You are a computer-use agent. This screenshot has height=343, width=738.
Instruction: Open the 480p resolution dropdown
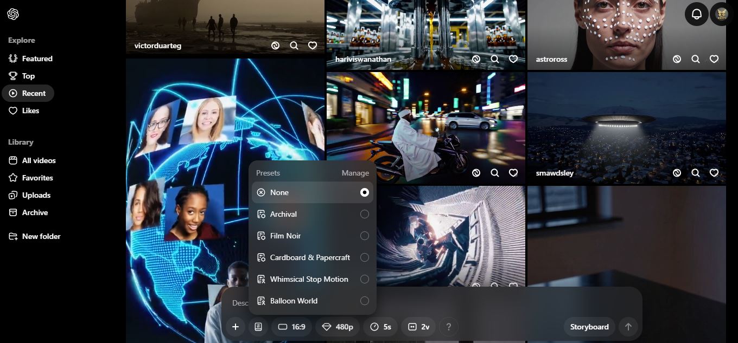(338, 327)
